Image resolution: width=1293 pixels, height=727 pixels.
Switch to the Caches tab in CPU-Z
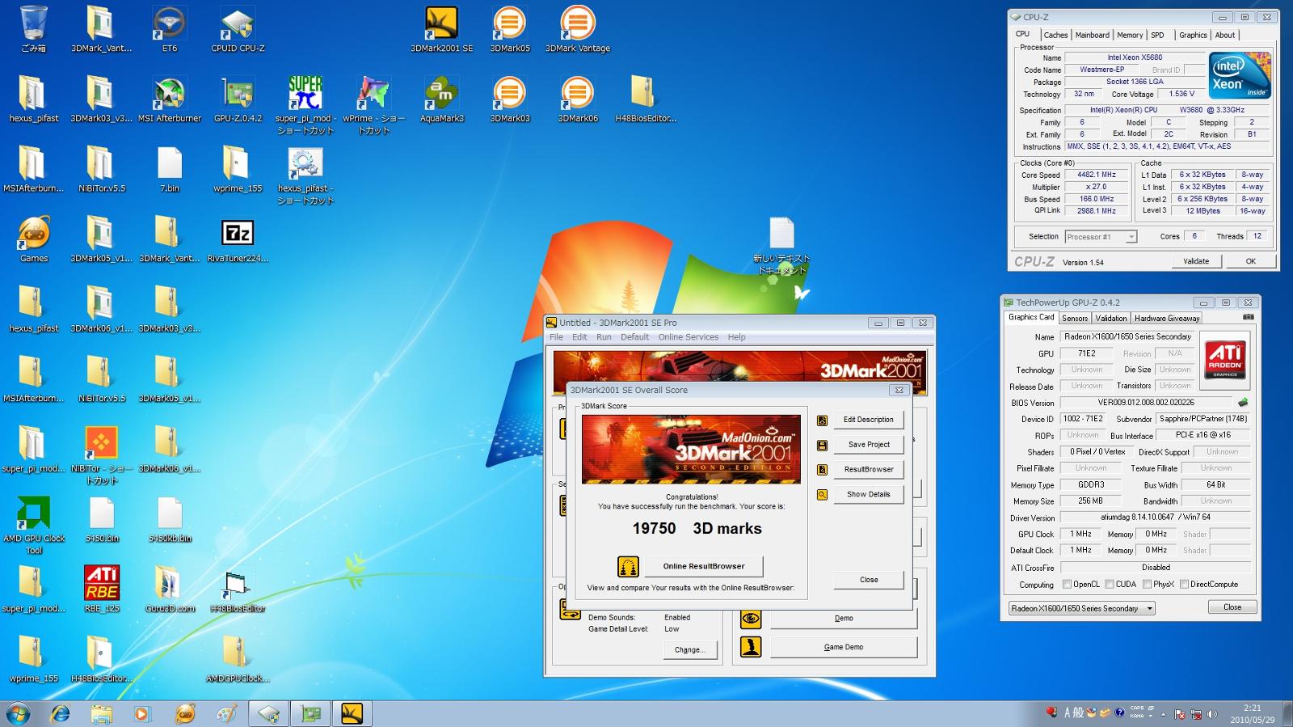(x=1055, y=35)
